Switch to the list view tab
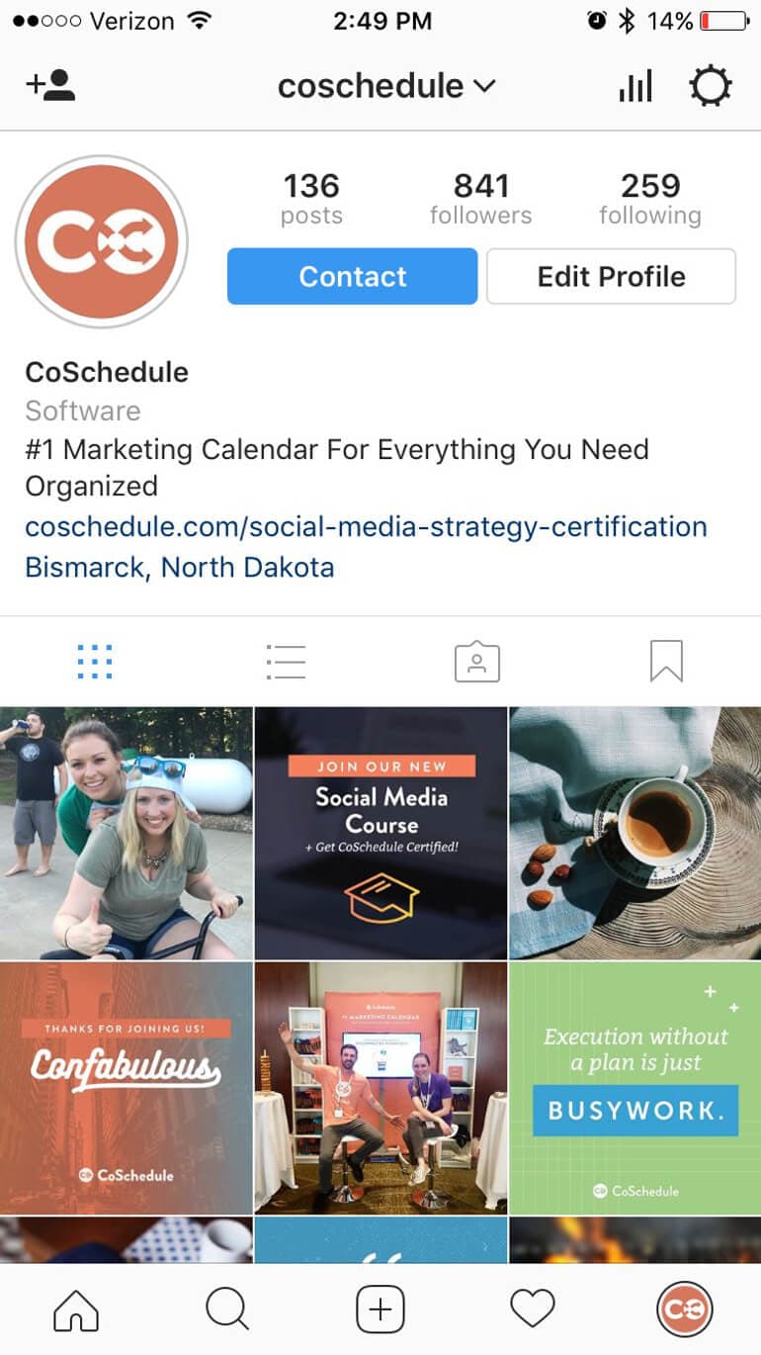 (x=286, y=662)
